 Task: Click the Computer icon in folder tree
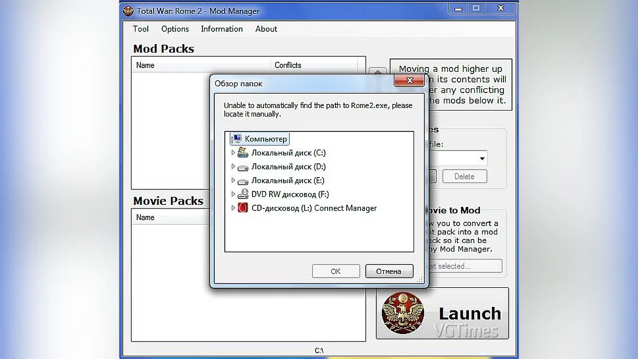[237, 139]
